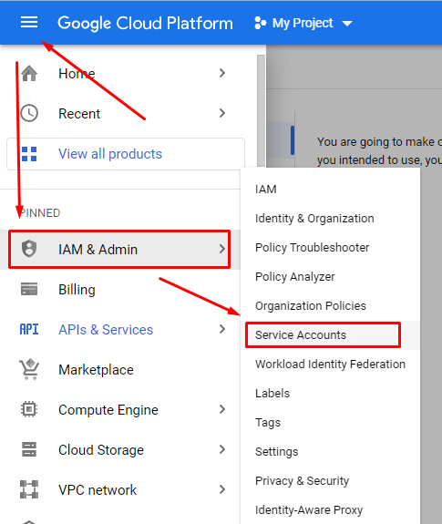Click the navigation menu vertical scrollbar
The image size is (442, 524).
click(x=262, y=110)
